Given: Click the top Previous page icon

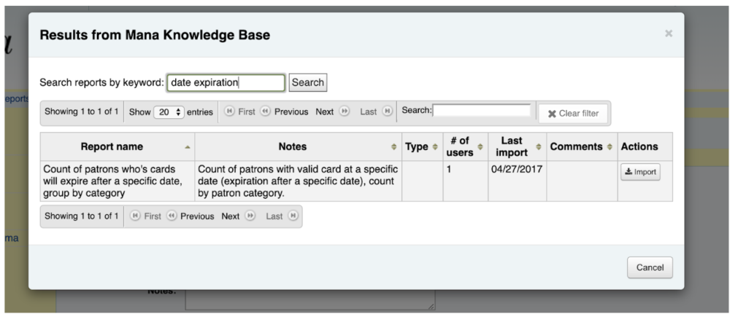Looking at the screenshot, I should click(265, 111).
